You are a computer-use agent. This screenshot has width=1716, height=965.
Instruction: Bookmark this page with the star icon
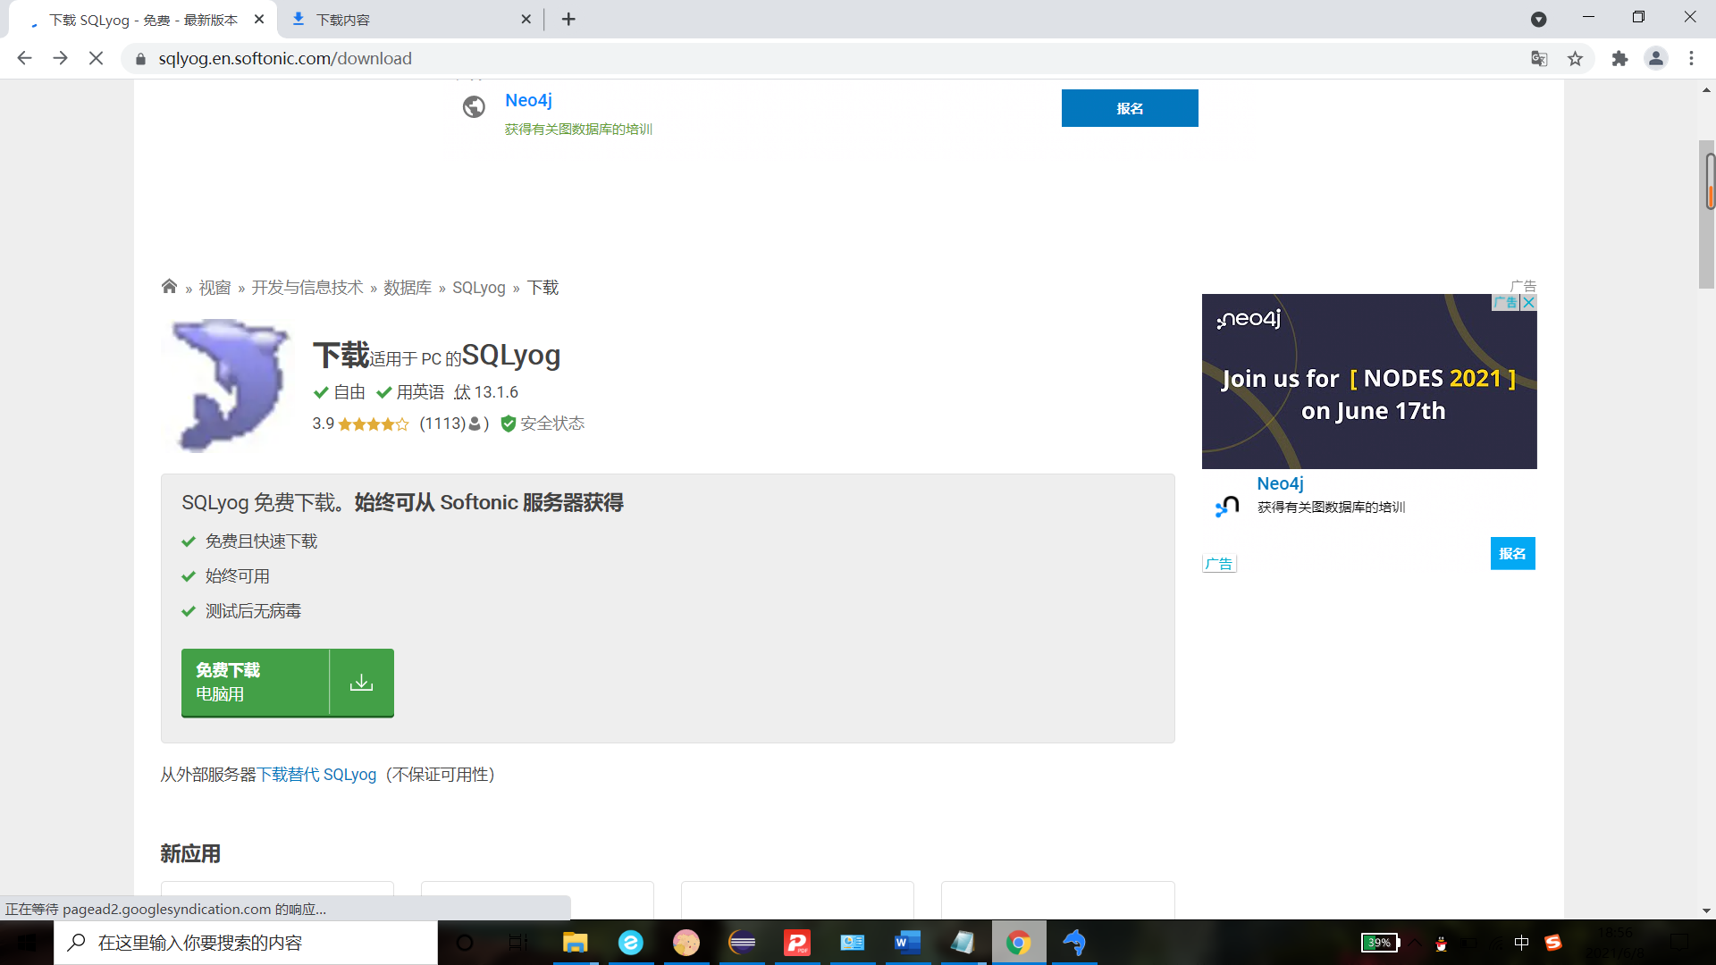point(1575,59)
